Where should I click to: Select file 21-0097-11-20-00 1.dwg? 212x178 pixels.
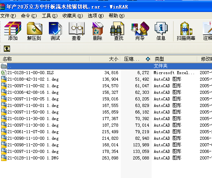click(106, 151)
